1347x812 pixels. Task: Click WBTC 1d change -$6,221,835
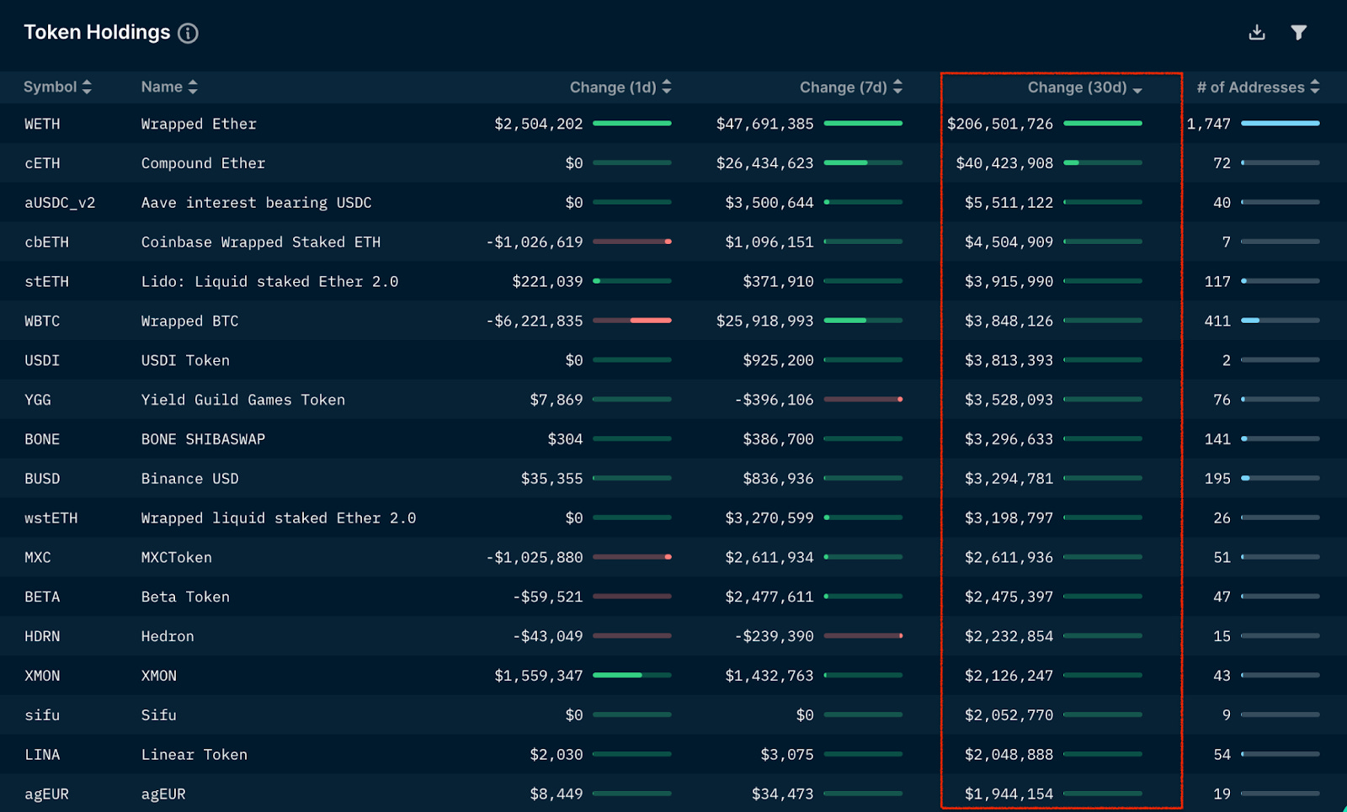[535, 321]
